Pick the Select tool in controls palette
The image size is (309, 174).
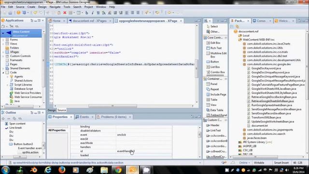212,26
